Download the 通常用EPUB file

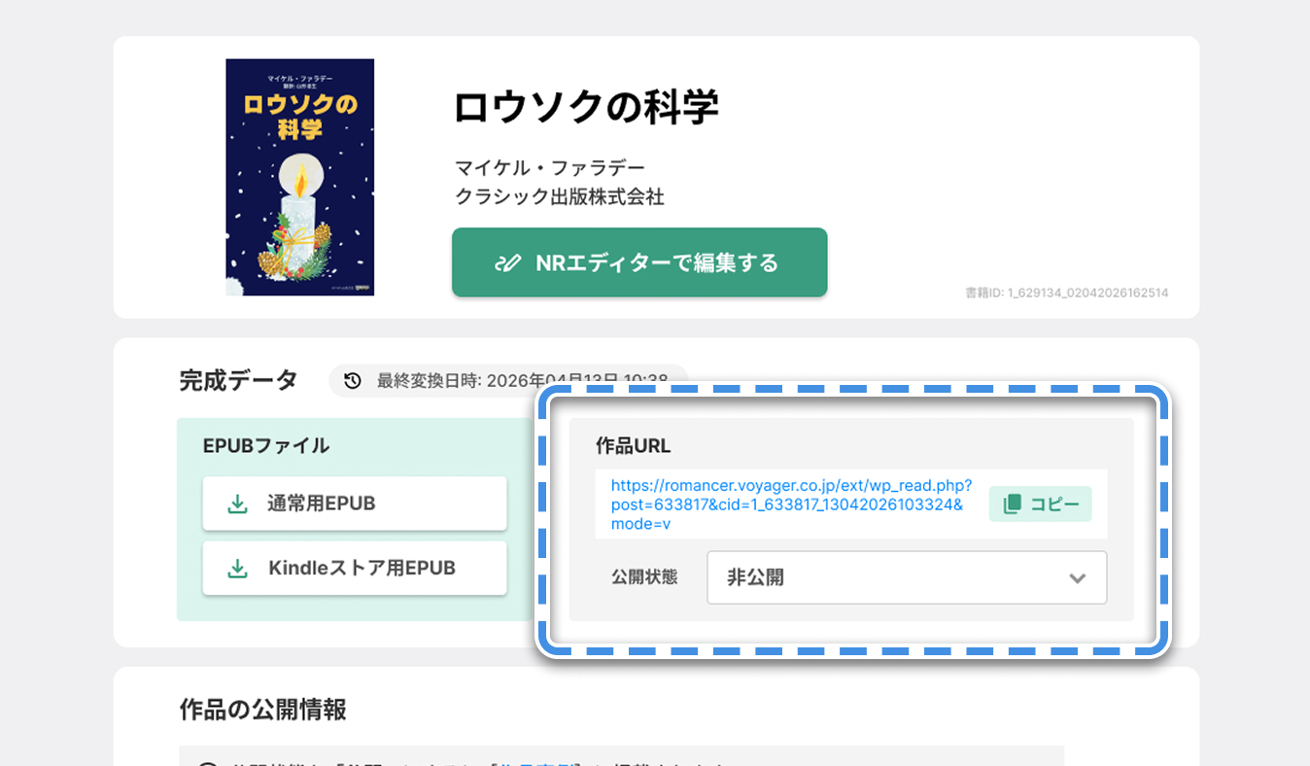coord(355,504)
